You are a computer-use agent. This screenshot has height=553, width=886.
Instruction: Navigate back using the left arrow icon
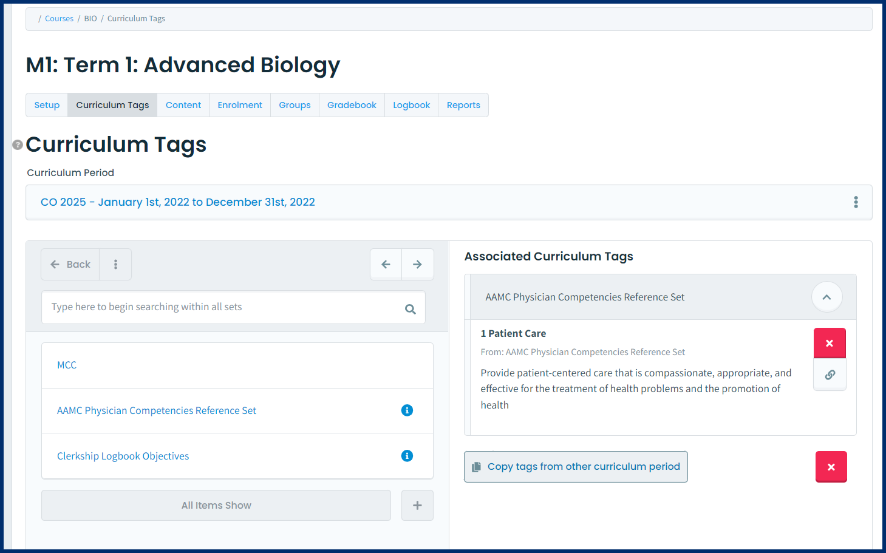[x=386, y=264]
